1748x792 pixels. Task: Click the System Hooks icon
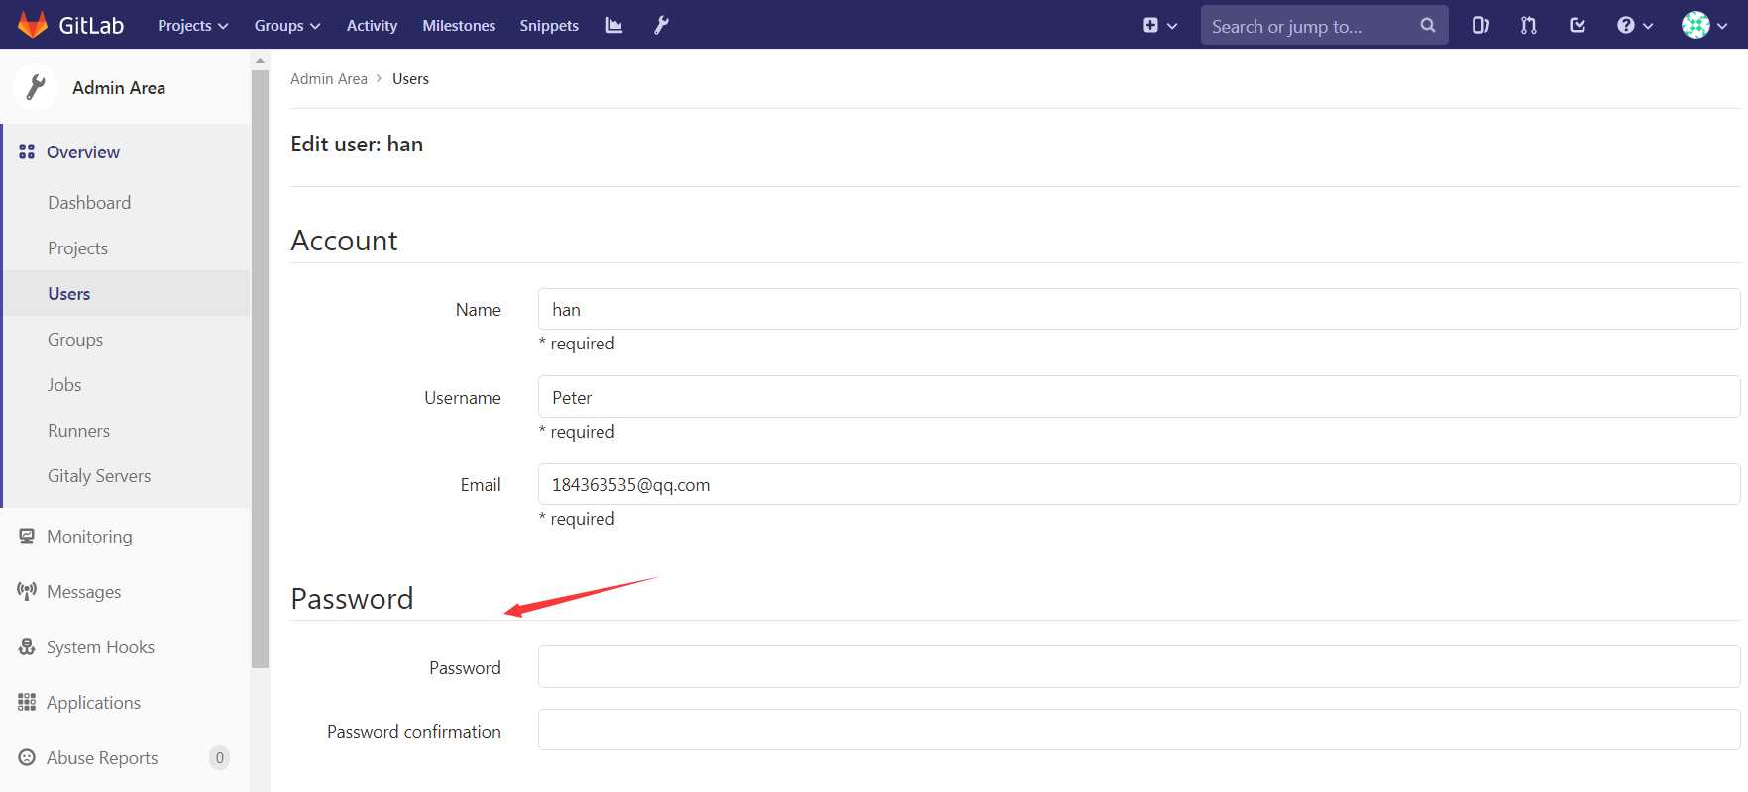27,647
